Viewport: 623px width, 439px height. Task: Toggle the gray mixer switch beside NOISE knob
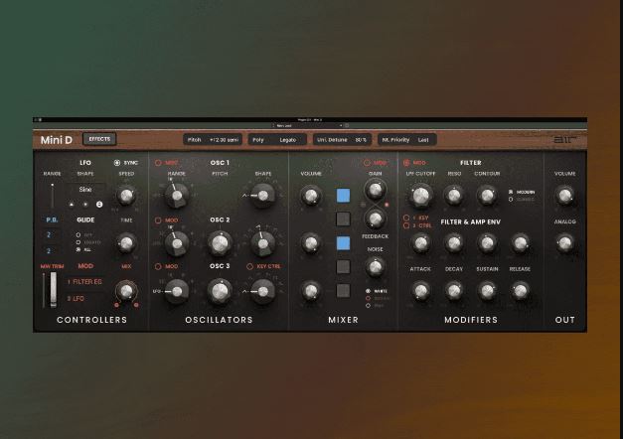point(343,266)
